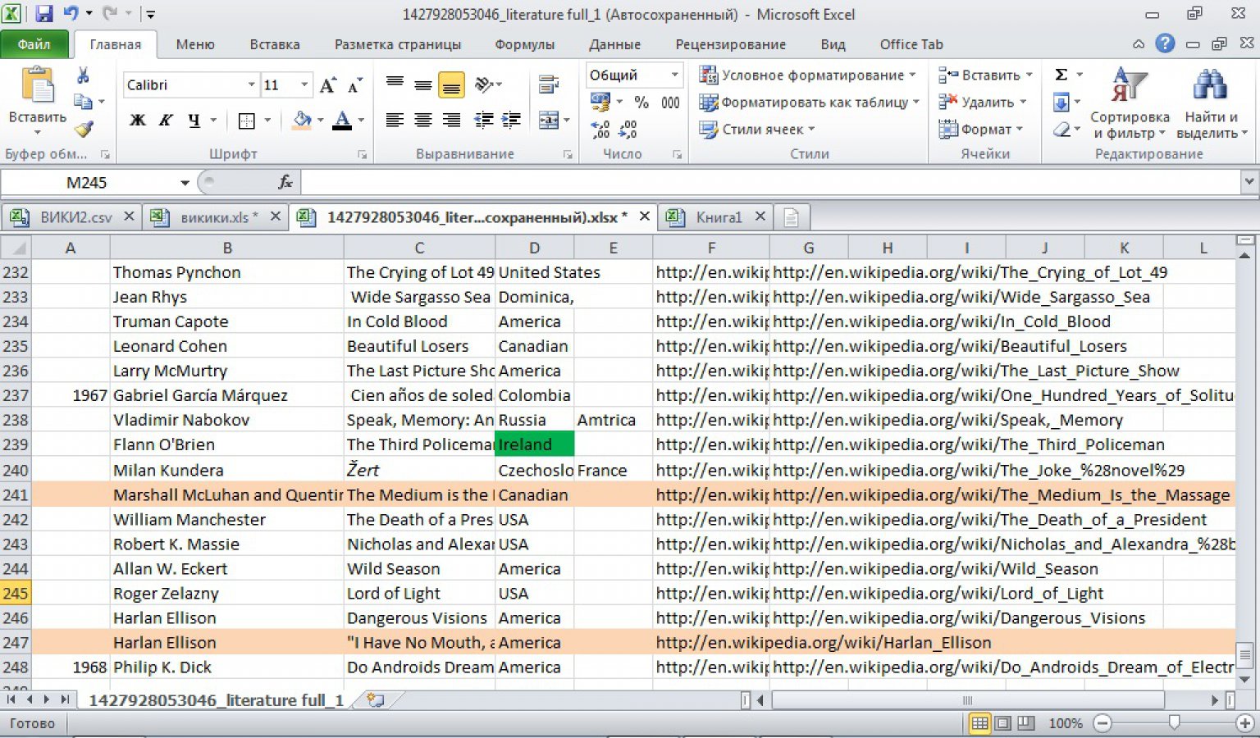The image size is (1260, 738).
Task: Apply fill color bucket
Action: (303, 121)
